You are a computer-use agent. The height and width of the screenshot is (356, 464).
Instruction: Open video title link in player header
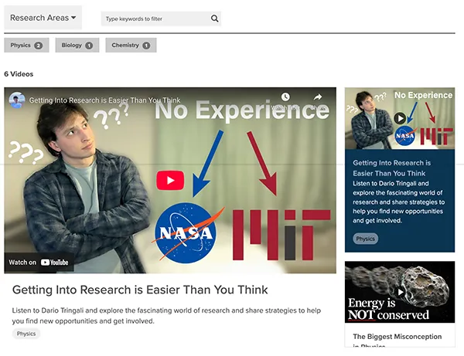coord(104,100)
